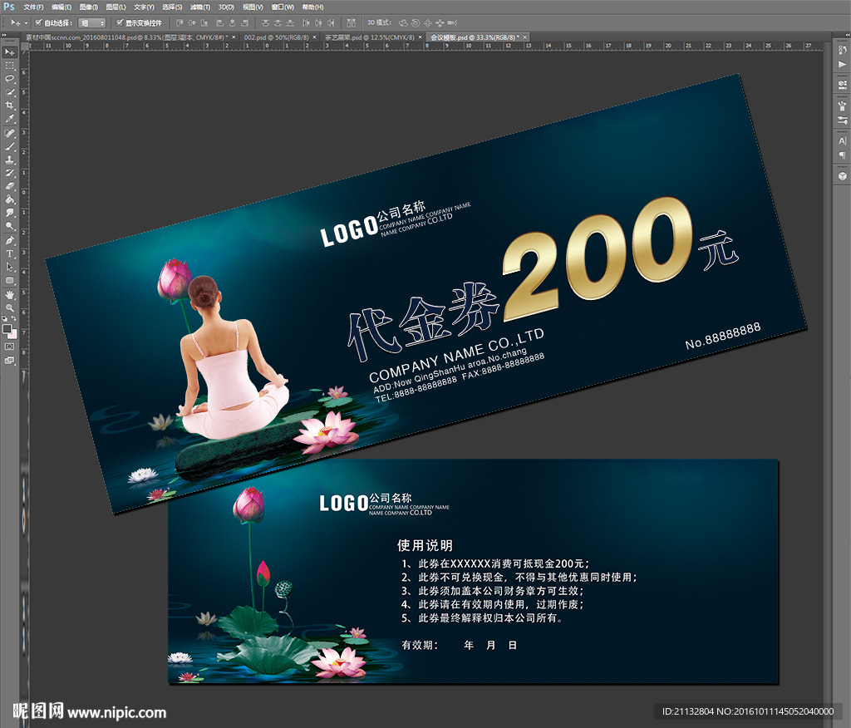Open the Select menu 选择(S)
This screenshot has width=851, height=728.
point(172,7)
